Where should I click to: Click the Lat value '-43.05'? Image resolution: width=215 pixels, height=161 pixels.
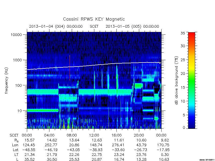(x=73, y=150)
